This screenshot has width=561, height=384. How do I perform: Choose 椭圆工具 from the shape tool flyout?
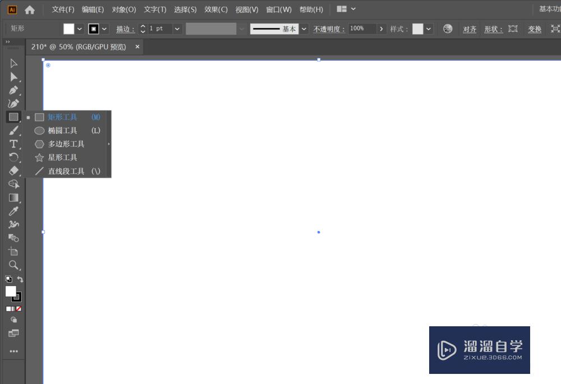[x=61, y=130]
